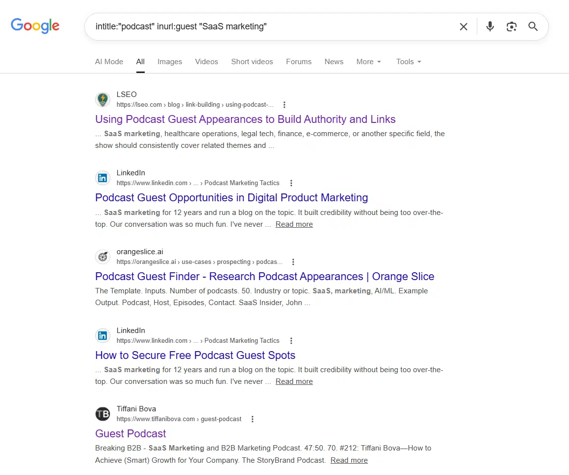Click the Google logo
This screenshot has width=569, height=475.
[35, 26]
